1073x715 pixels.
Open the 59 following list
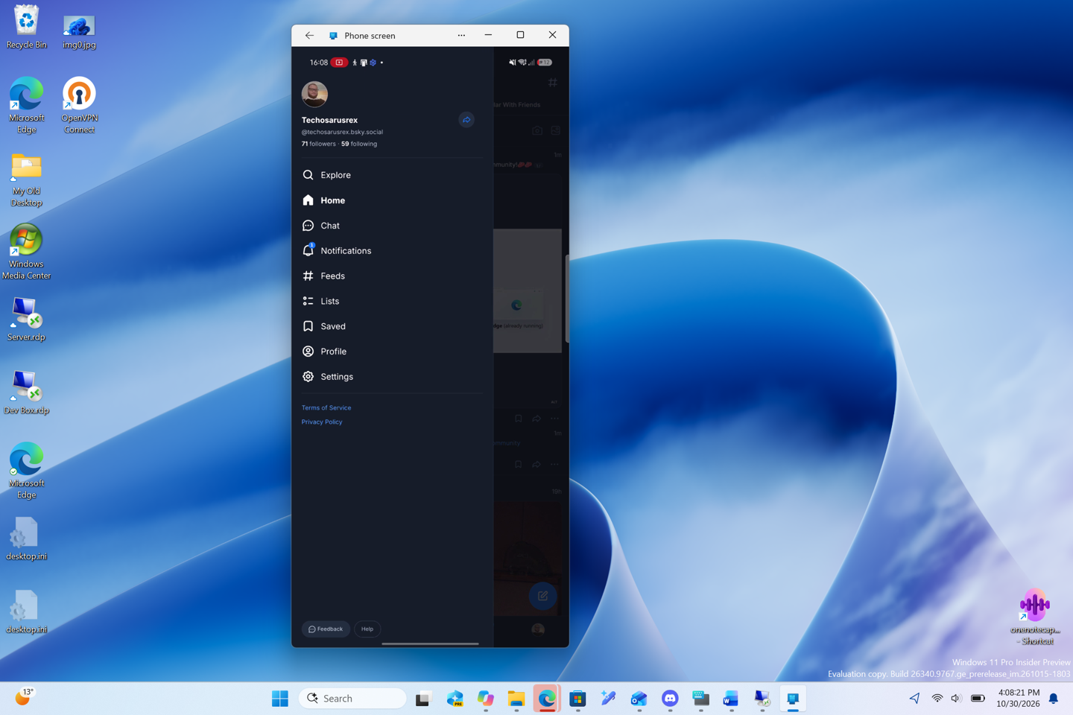359,144
